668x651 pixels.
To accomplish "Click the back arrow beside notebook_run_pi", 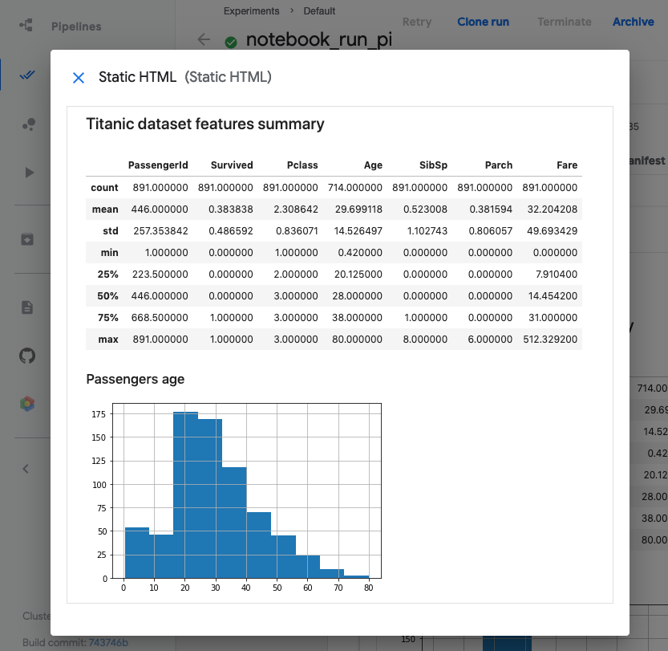I will pos(203,39).
